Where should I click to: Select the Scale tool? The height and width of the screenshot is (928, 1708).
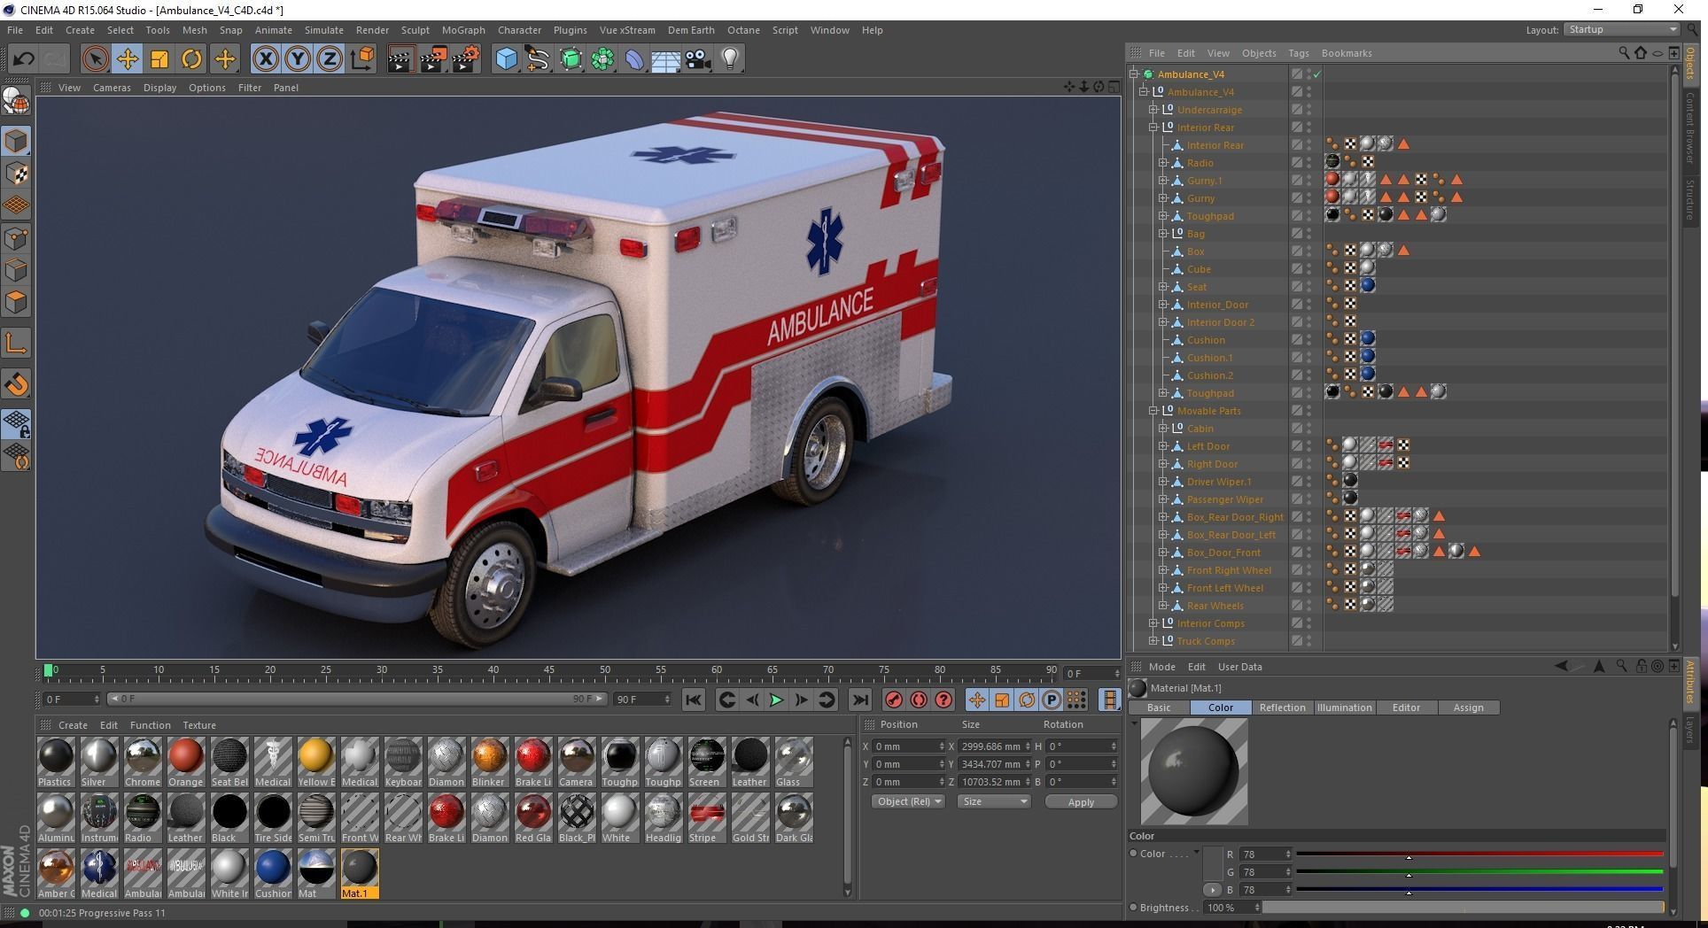pos(159,59)
